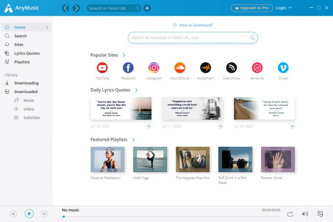
Task: Play the Jun 12, 2020 lyrics quote
Action: tap(149, 126)
